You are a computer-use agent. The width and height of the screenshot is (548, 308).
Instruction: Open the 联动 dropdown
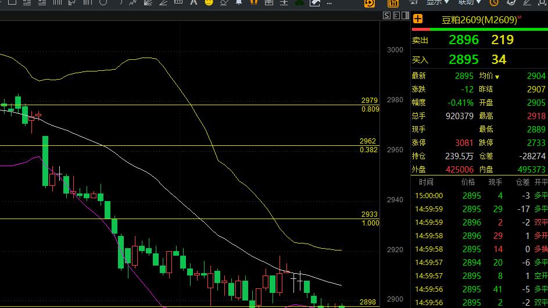470,2
